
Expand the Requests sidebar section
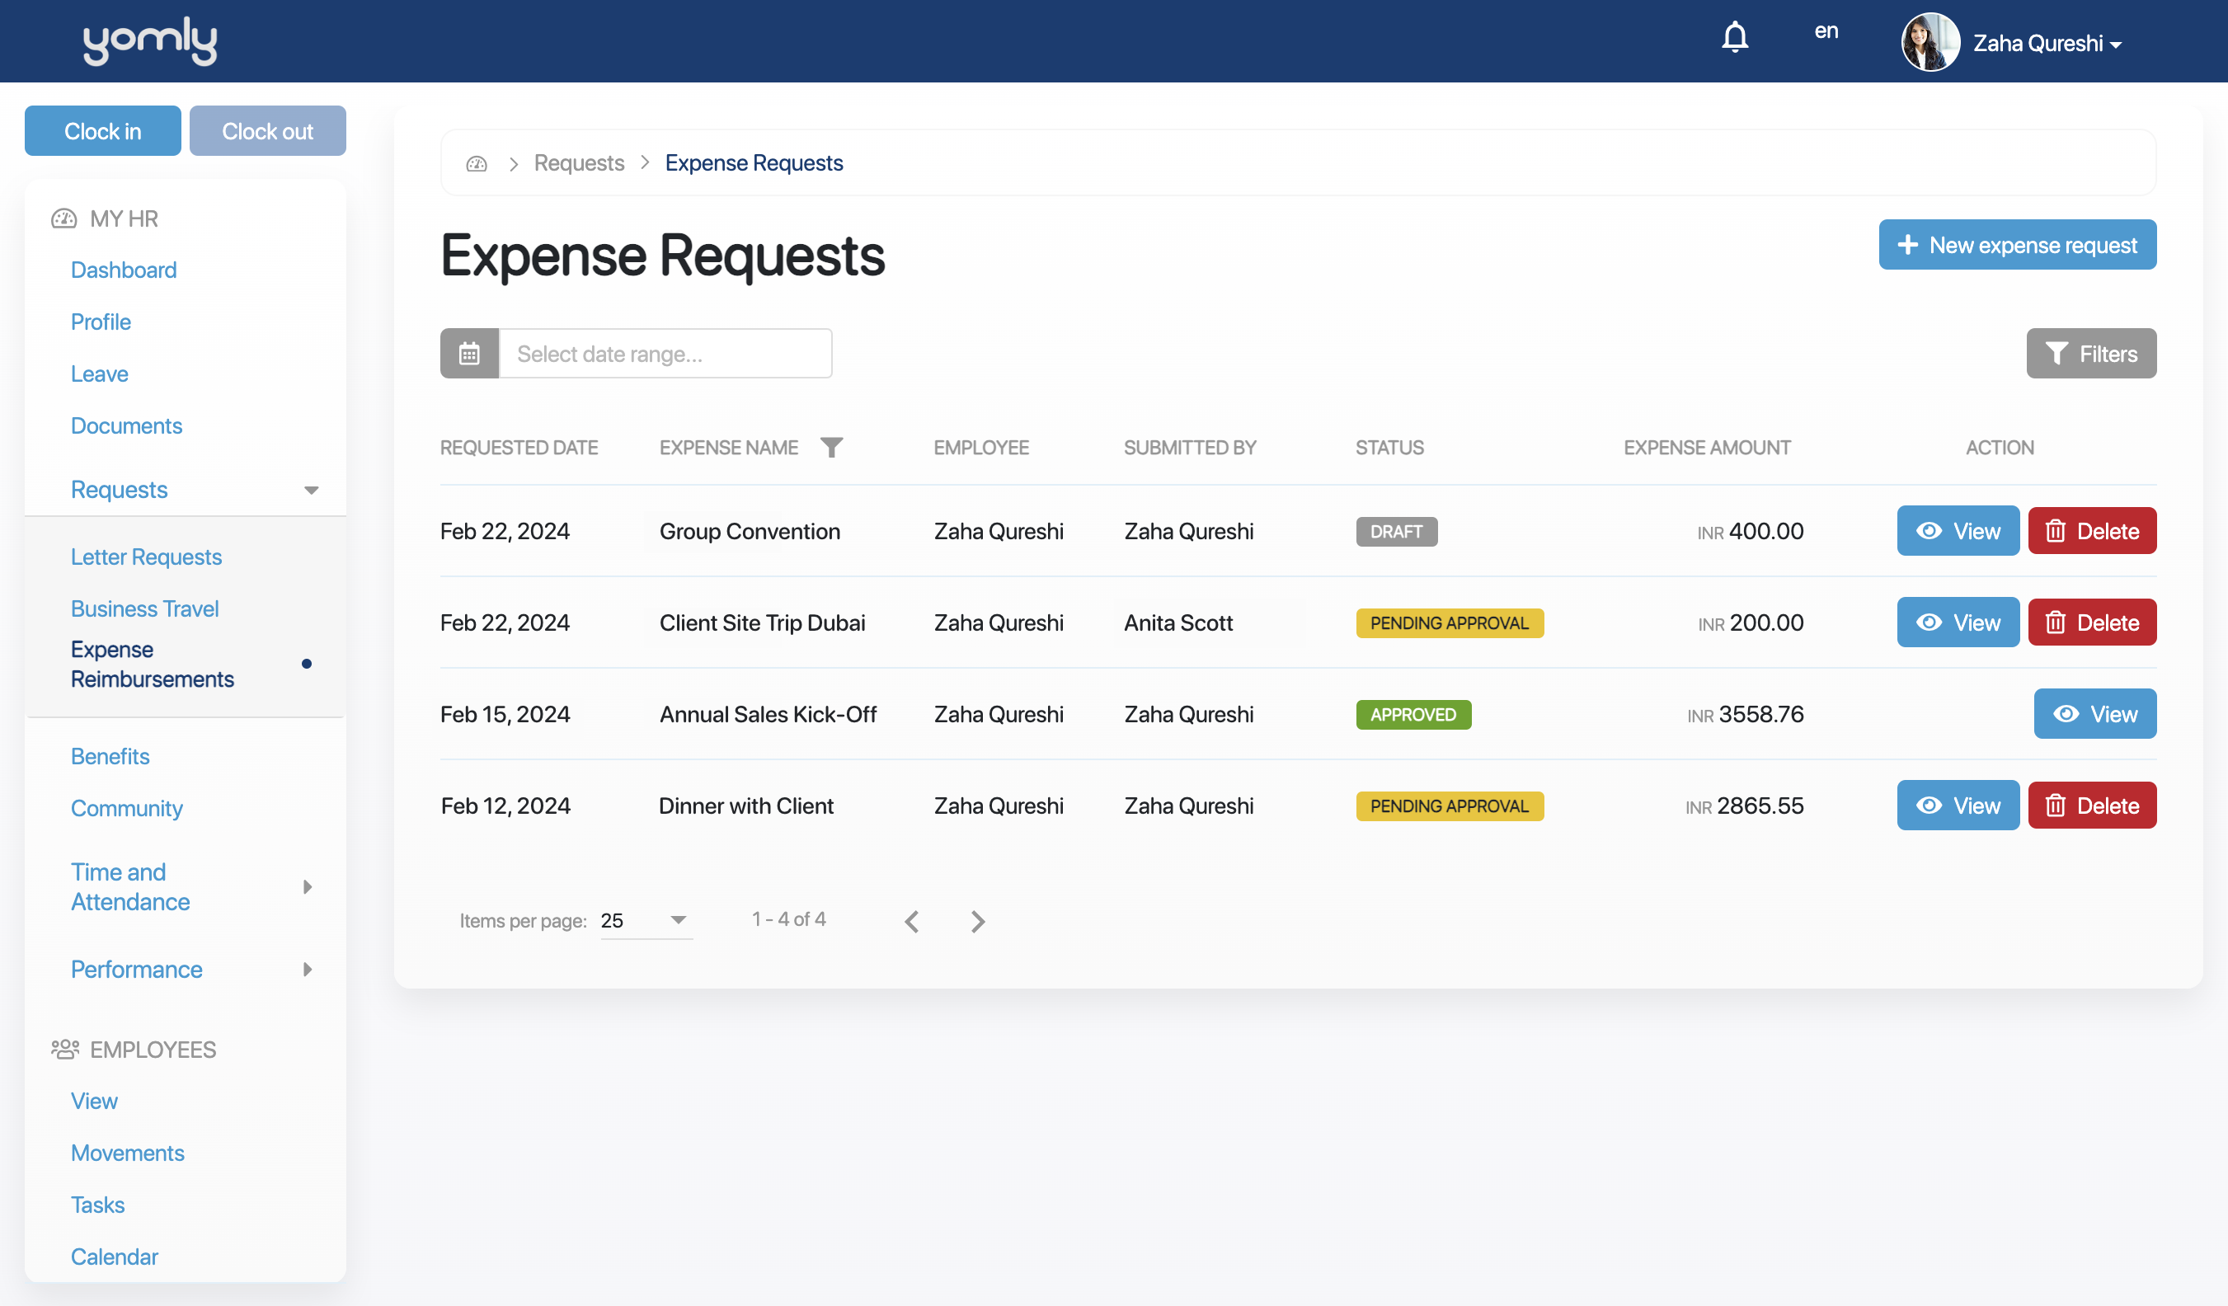[x=310, y=490]
